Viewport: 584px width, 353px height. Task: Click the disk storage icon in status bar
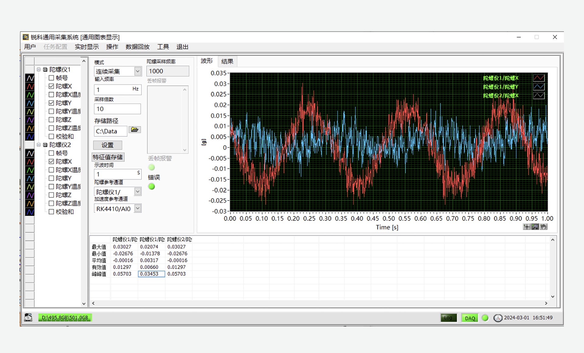28,317
